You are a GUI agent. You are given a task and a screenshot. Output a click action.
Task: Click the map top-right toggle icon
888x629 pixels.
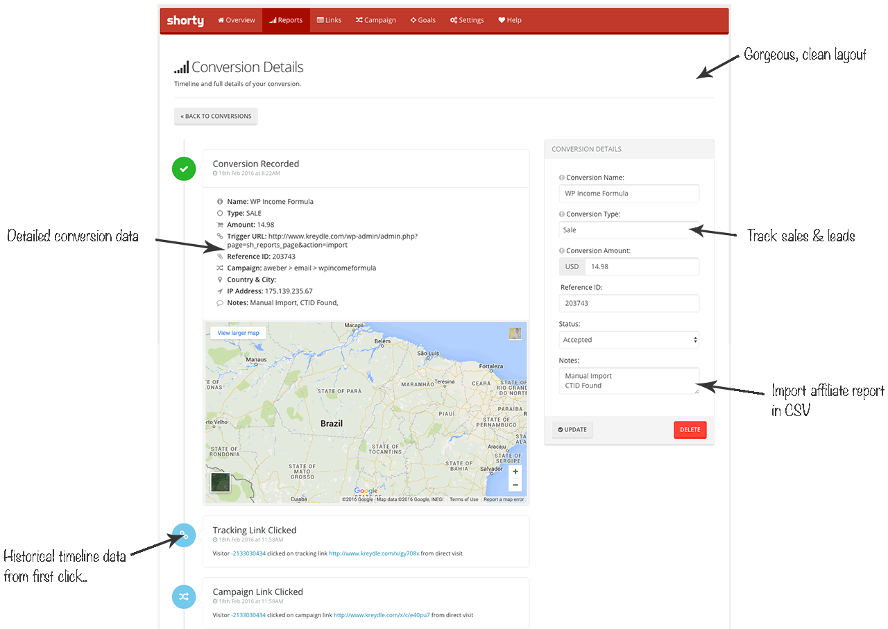pyautogui.click(x=515, y=334)
